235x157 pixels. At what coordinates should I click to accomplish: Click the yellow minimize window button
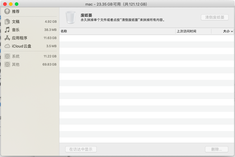pyautogui.click(x=11, y=4)
